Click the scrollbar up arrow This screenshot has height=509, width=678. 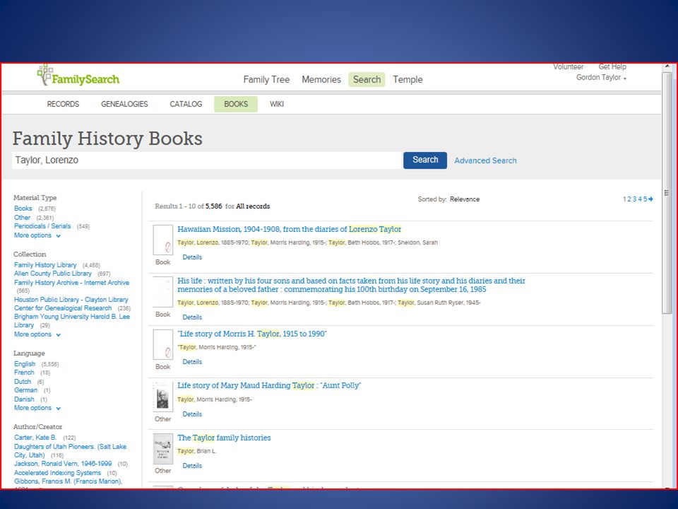click(667, 67)
